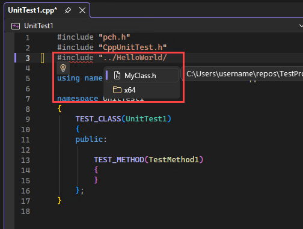Click the TEST_CLASS(UnitTest1) macro
Screen dimensions: 303x229
click(x=123, y=119)
